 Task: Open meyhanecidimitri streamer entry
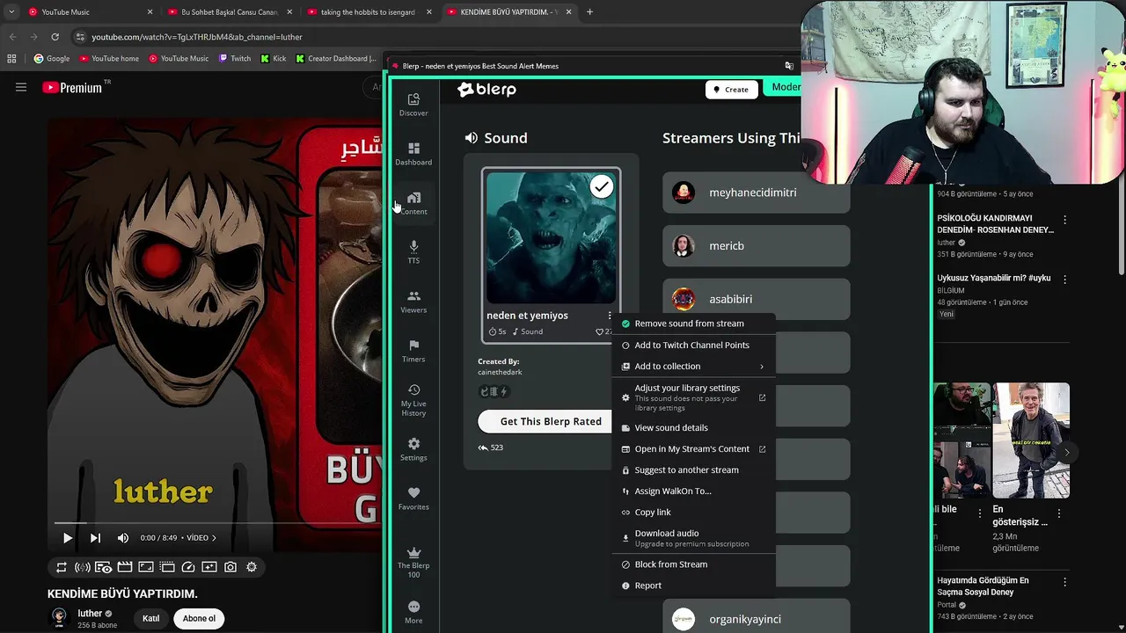[x=757, y=193]
